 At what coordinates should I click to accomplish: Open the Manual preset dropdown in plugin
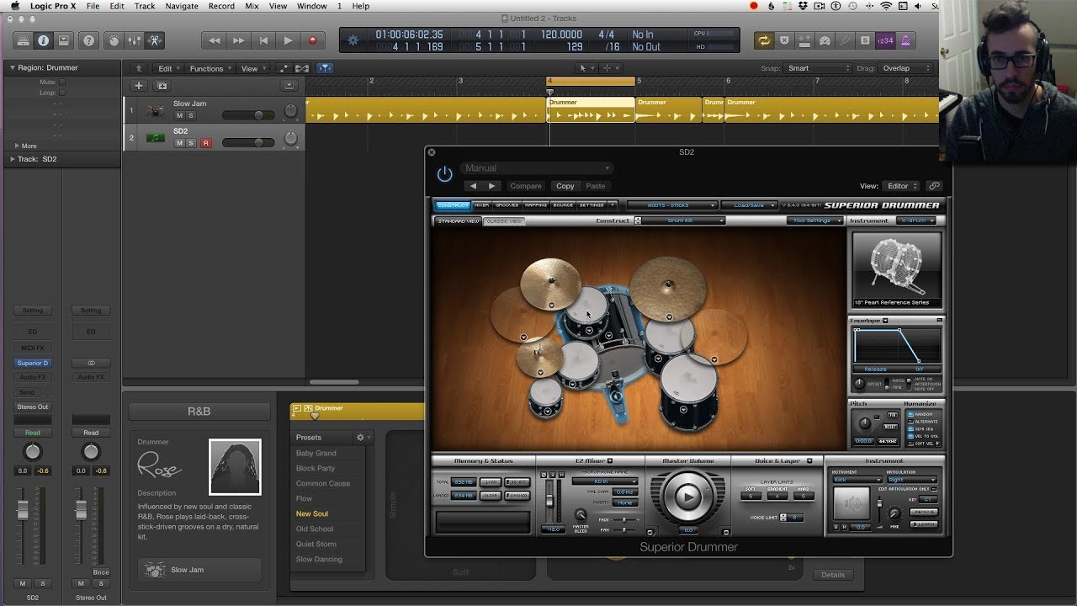537,168
